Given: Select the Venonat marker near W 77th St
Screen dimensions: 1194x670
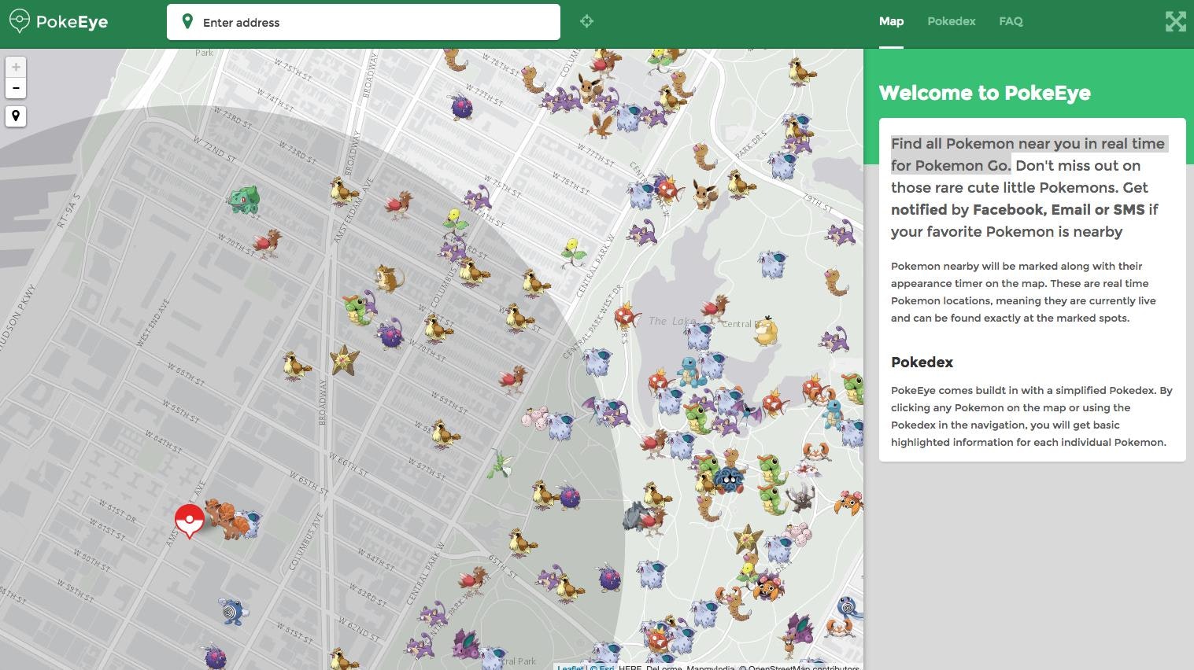Looking at the screenshot, I should pos(461,106).
